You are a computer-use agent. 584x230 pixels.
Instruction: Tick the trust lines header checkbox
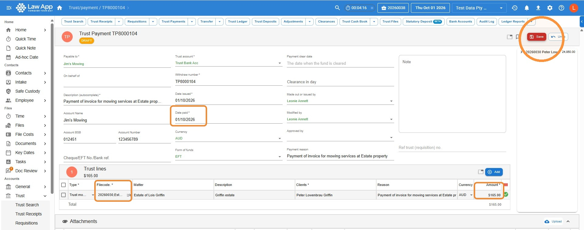64,185
